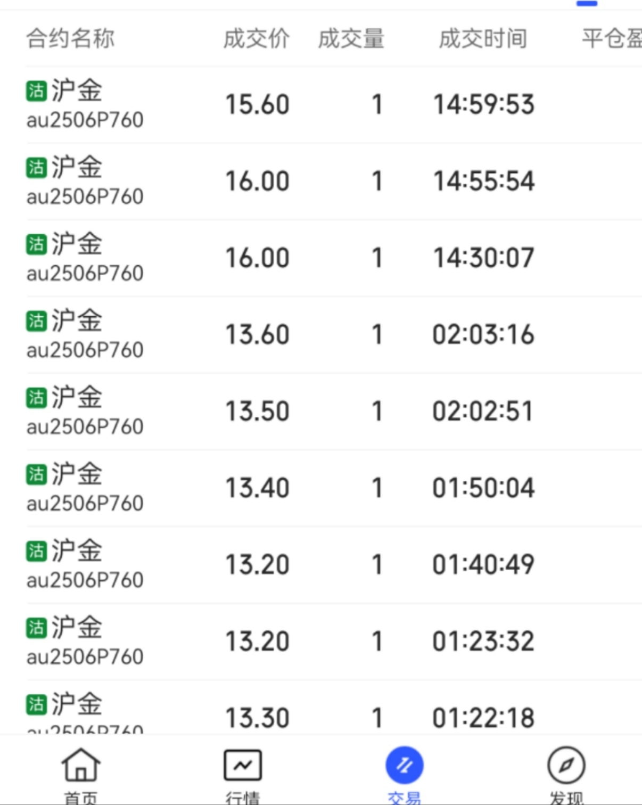
Task: Sort by 成交量 column header
Action: (351, 38)
